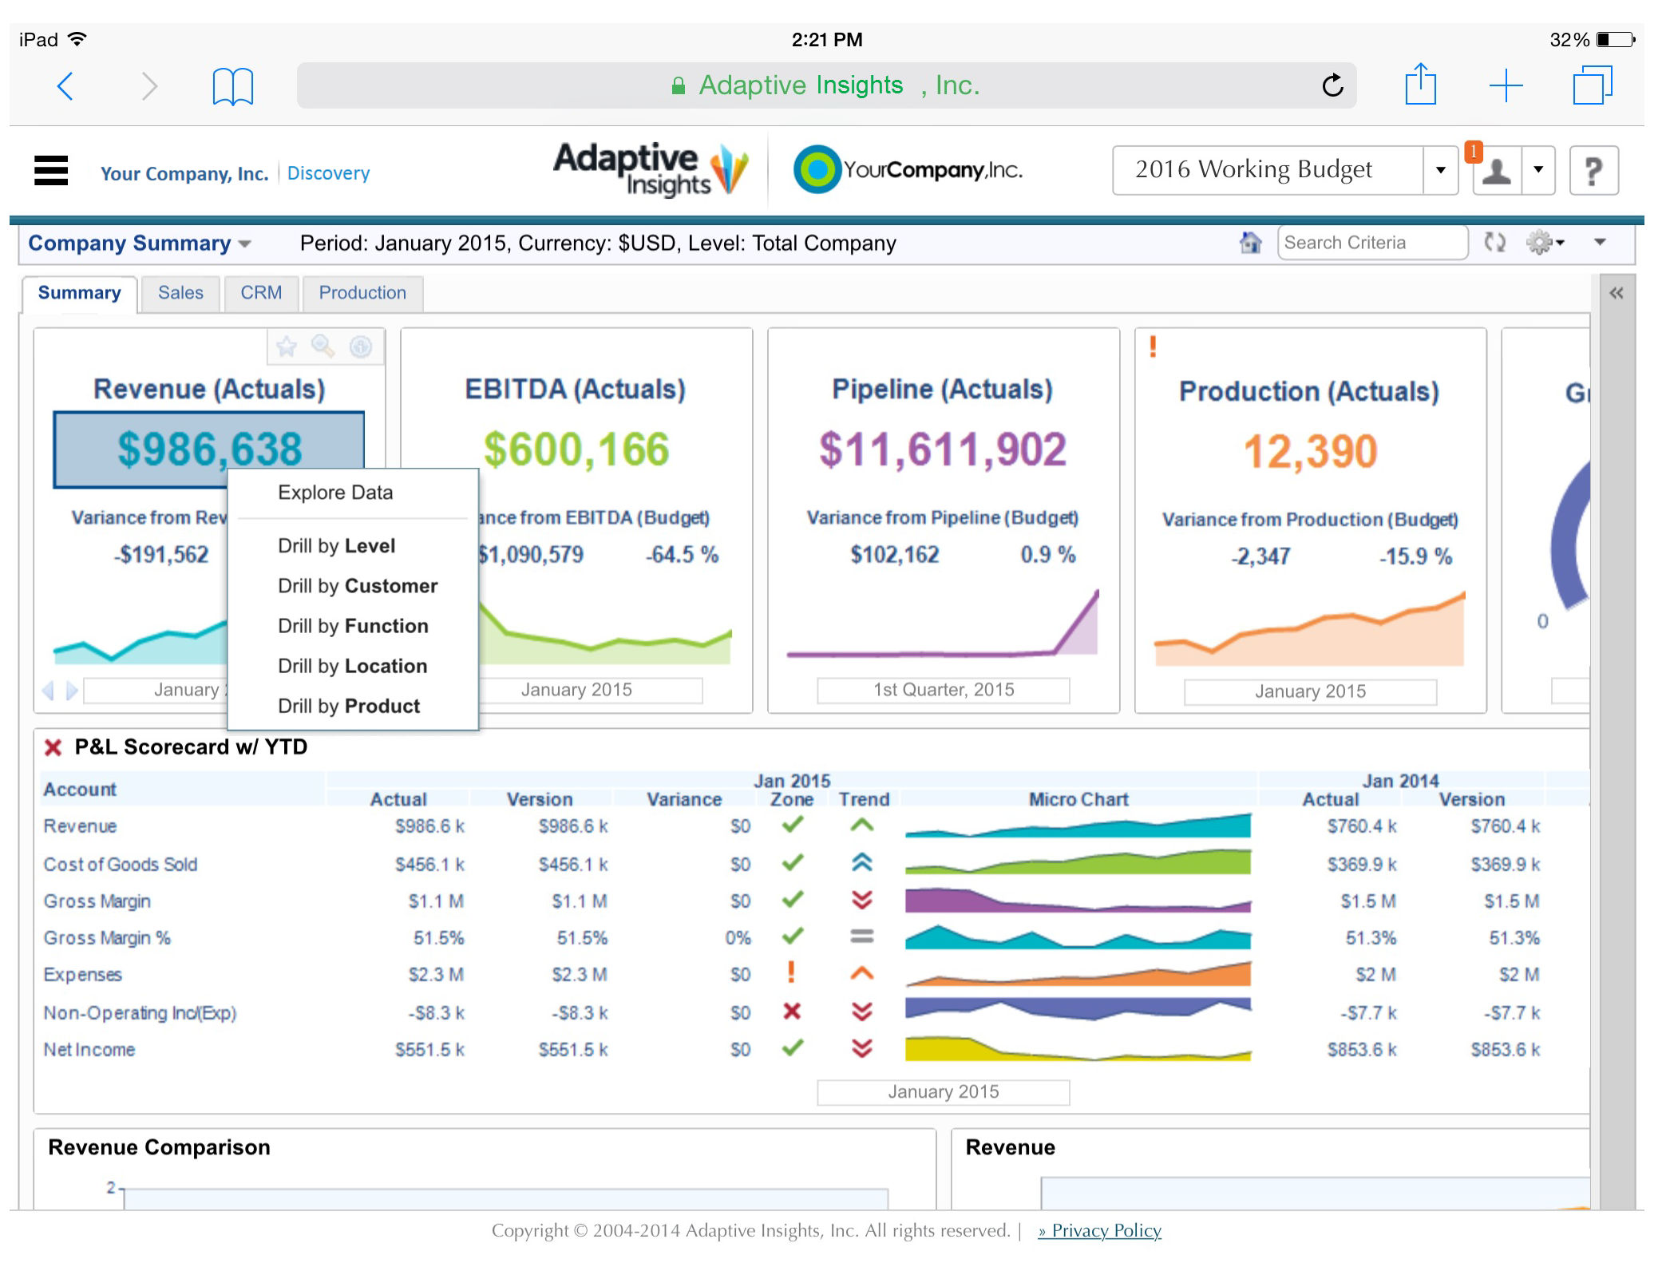Switch to the Production tab
This screenshot has width=1670, height=1263.
click(362, 293)
